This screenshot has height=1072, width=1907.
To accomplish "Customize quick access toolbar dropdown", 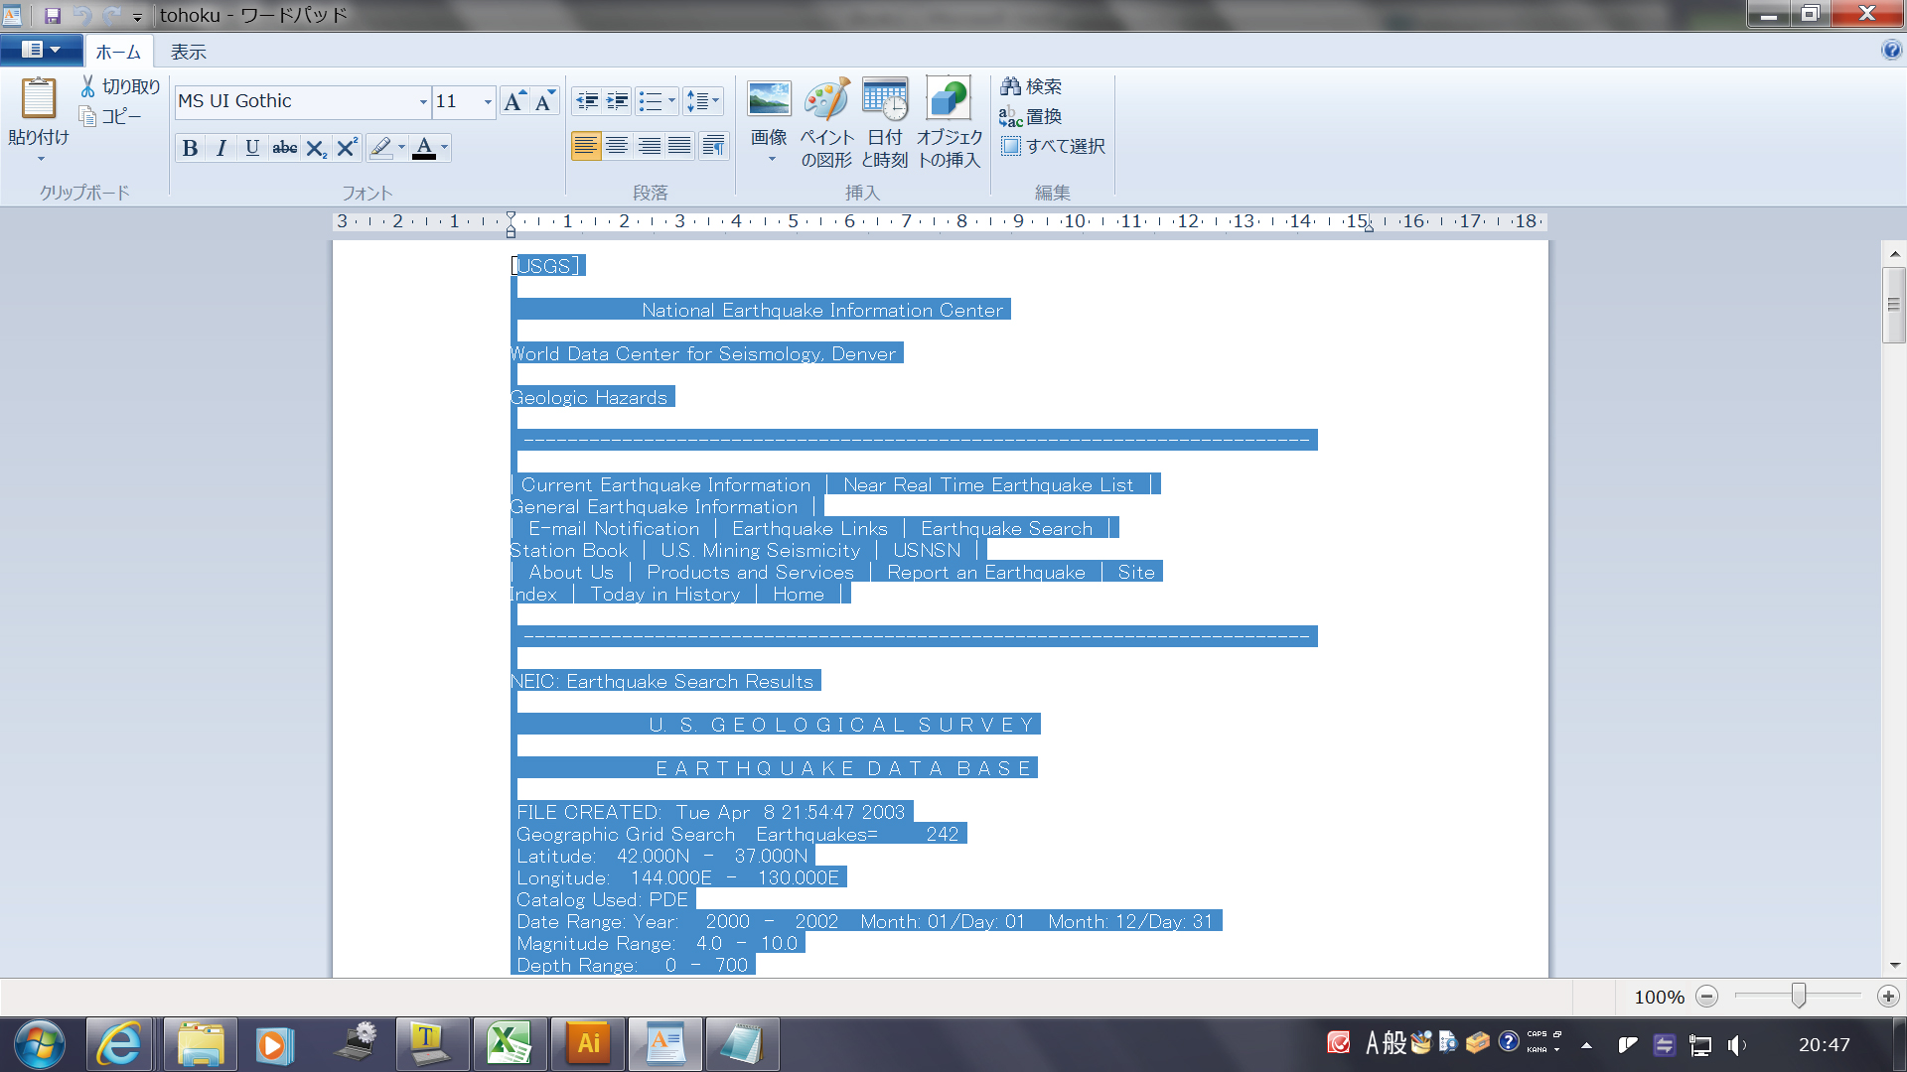I will pyautogui.click(x=137, y=16).
